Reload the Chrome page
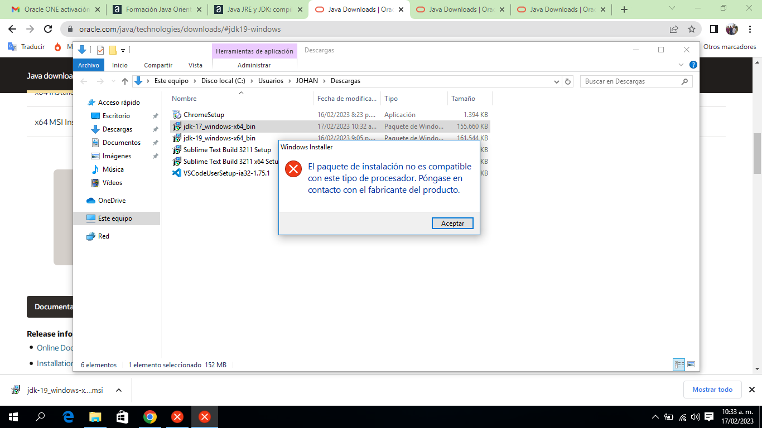762x428 pixels. coord(48,29)
